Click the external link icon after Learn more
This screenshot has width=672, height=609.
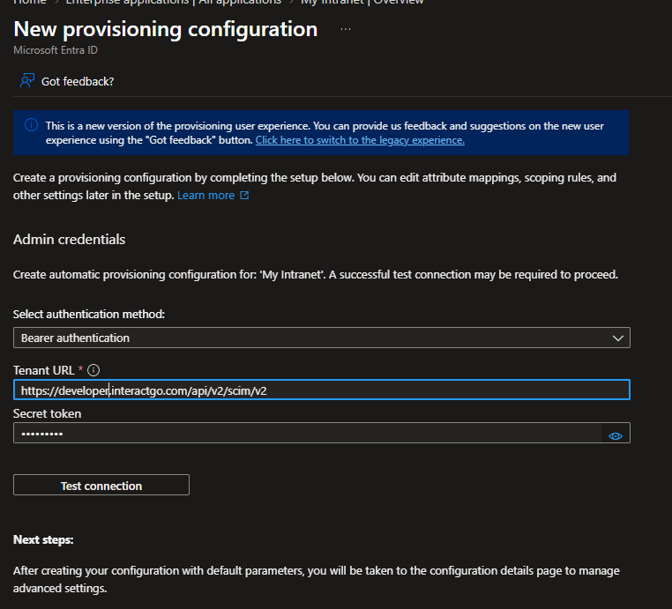pos(244,196)
